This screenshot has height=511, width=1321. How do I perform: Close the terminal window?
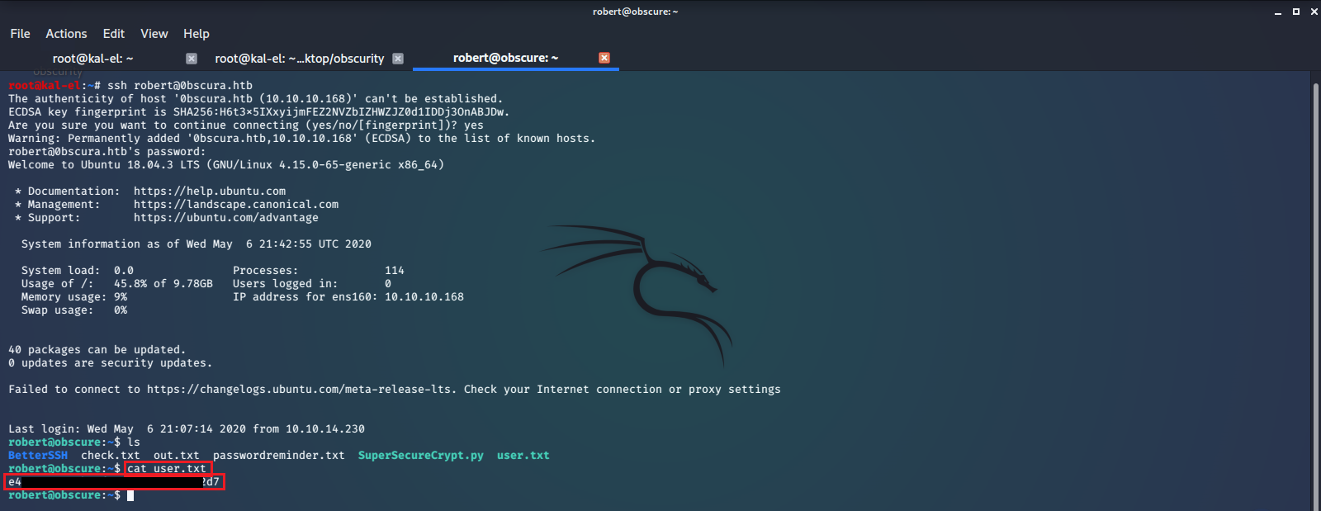tap(1314, 12)
